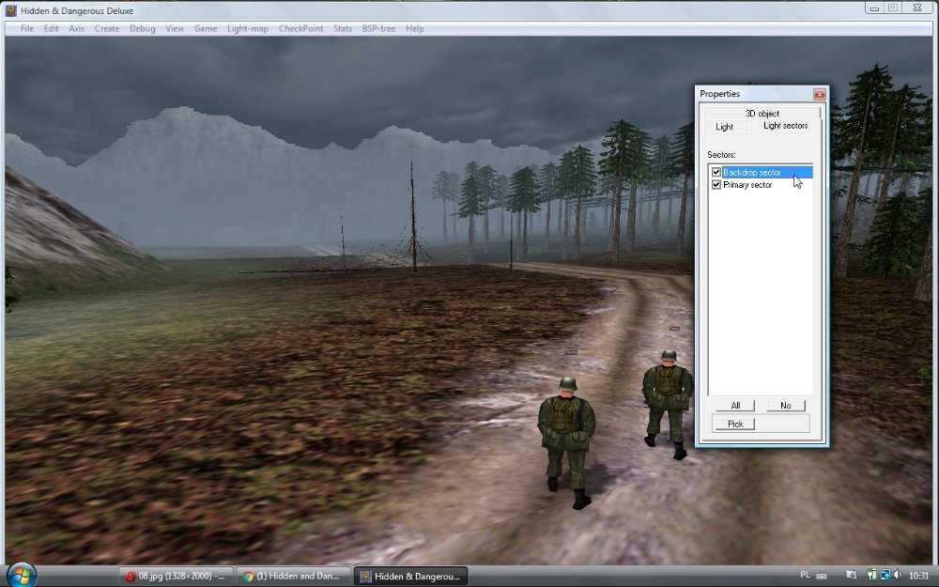
Task: Click the battery power tray icon
Action: tap(872, 575)
